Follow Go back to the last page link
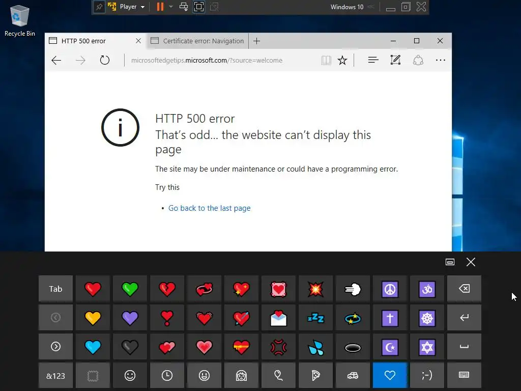 click(x=209, y=208)
